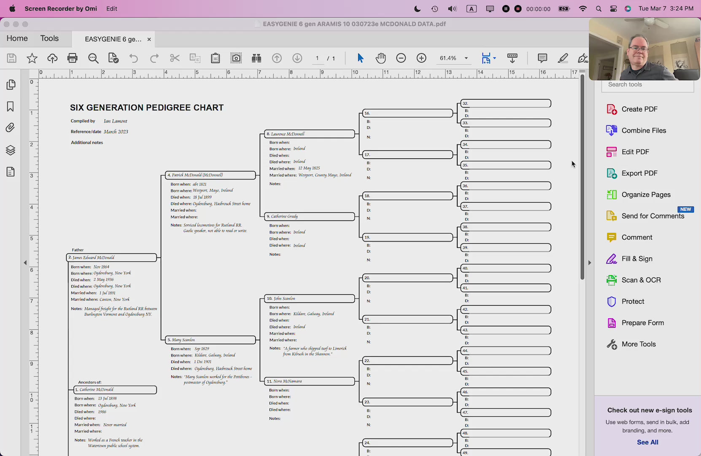Open the Layers side panel
Screen dimensions: 701x456
point(11,150)
